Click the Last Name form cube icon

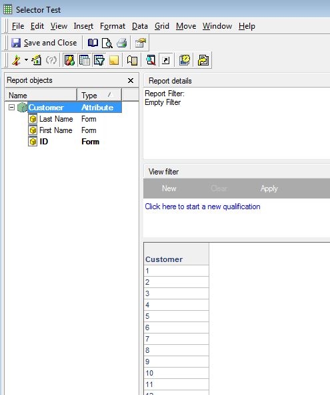(x=33, y=119)
